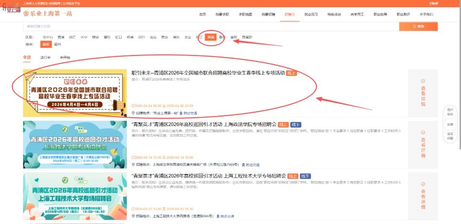Select the 最新 sort option
This screenshot has width=461, height=224.
(45, 44)
